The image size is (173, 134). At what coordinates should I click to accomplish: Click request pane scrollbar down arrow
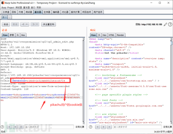click(x=84, y=123)
